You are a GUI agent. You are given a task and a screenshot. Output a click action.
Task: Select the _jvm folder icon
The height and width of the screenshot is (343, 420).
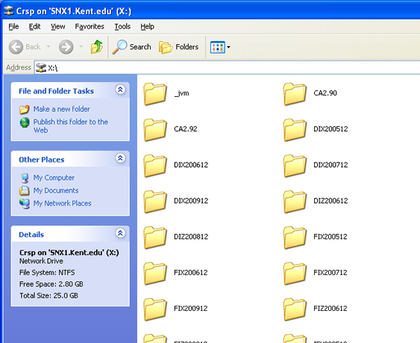pyautogui.click(x=155, y=94)
